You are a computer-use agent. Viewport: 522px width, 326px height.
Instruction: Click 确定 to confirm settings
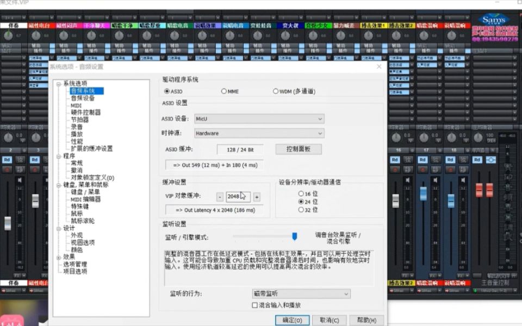pos(291,321)
